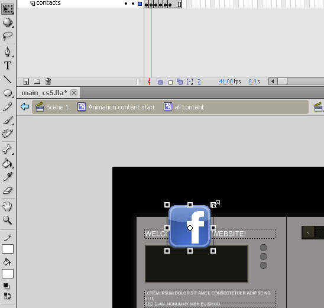Toggle onion skin outlines

[170, 82]
